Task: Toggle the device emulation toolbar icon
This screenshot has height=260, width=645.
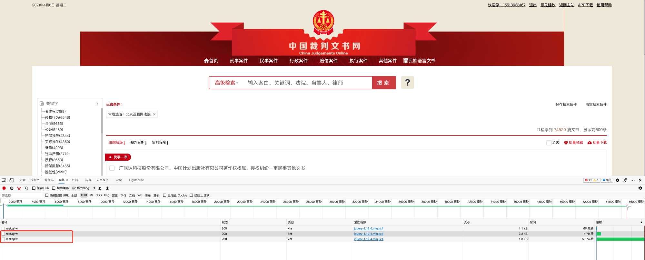Action: [x=11, y=180]
